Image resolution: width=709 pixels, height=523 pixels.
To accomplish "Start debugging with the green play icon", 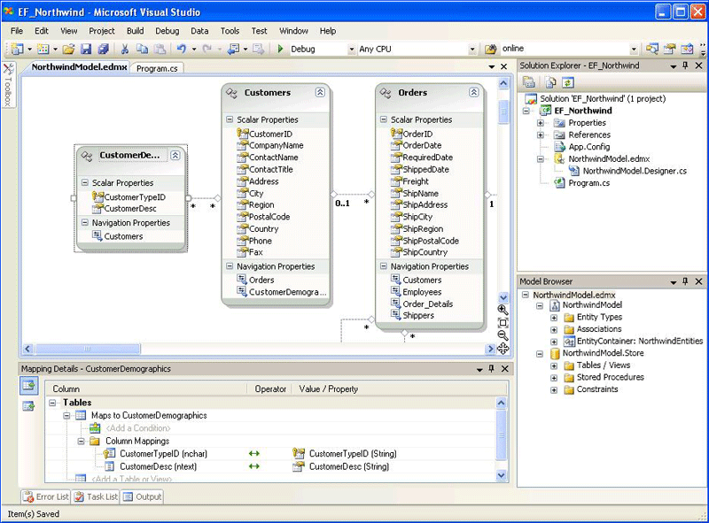I will (x=280, y=49).
